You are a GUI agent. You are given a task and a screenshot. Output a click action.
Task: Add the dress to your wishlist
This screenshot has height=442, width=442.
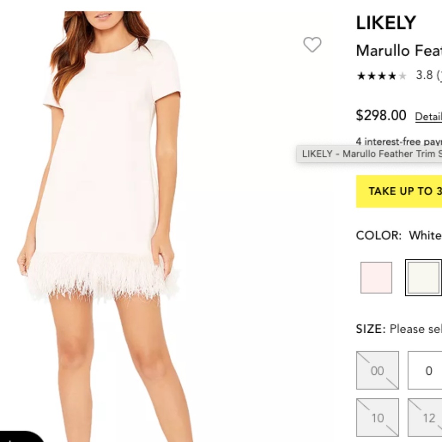[x=313, y=45]
